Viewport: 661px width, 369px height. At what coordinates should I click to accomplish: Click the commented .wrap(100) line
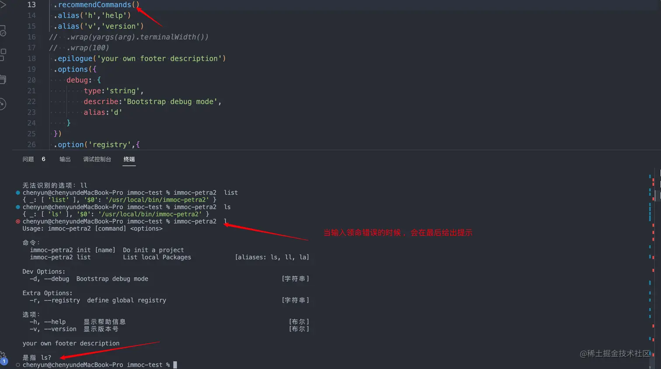(79, 48)
